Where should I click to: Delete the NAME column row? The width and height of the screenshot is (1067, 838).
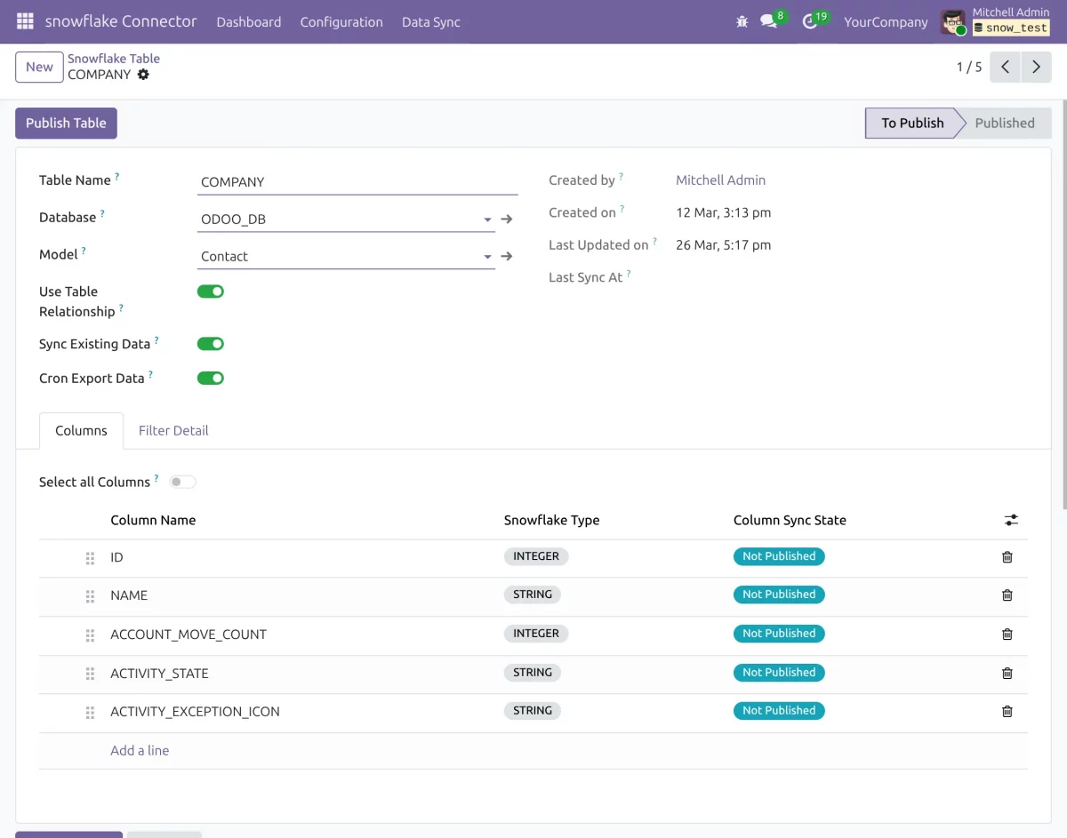pyautogui.click(x=1007, y=595)
